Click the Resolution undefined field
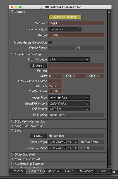The image size is (118, 179). pyautogui.click(x=76, y=115)
